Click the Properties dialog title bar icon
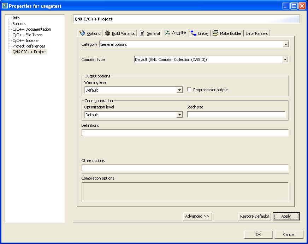 pos(4,6)
